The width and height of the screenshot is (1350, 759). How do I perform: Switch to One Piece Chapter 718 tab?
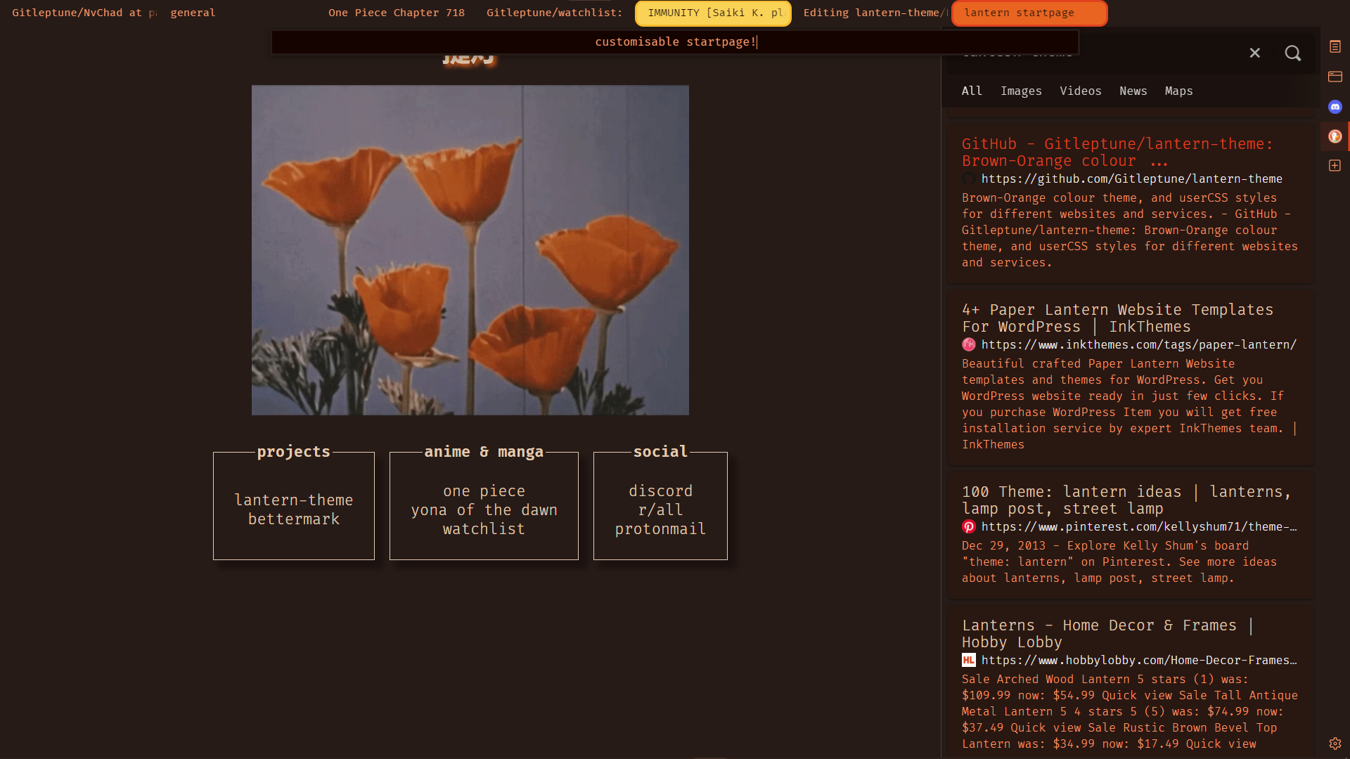click(x=396, y=13)
